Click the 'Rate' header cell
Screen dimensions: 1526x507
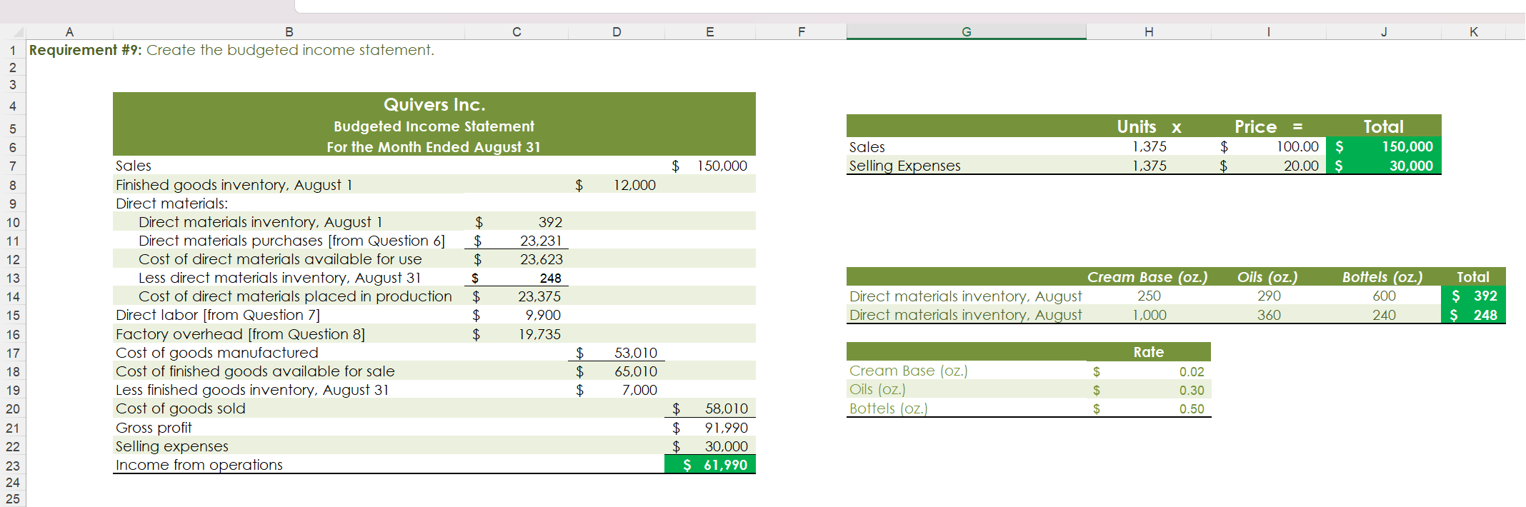pos(1148,352)
